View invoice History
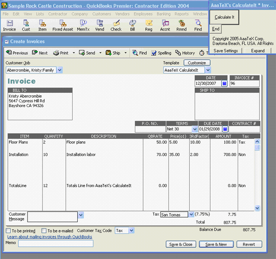The width and height of the screenshot is (276, 259). (x=185, y=53)
